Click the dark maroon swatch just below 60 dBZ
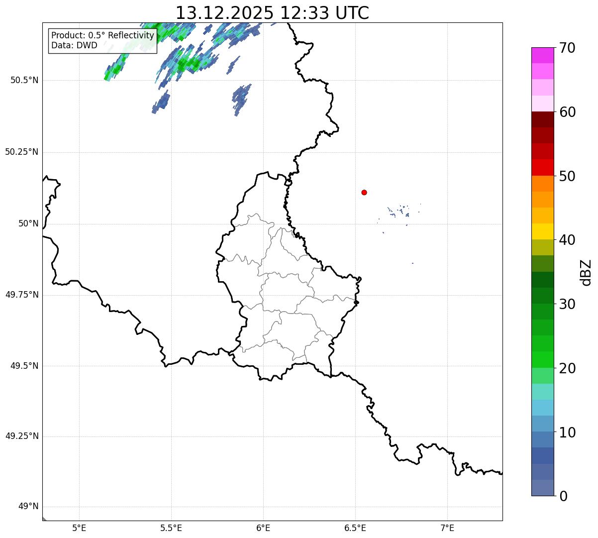 click(x=542, y=119)
